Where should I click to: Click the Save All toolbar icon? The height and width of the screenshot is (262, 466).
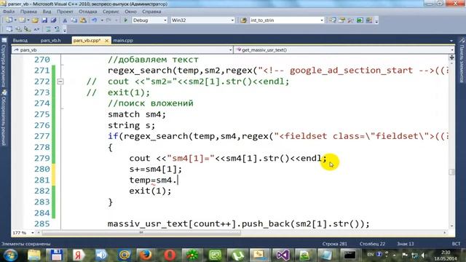tap(53, 20)
